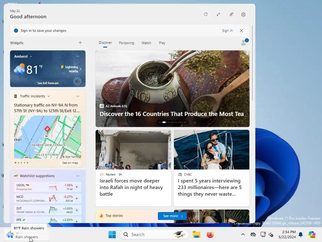Open the network display tray icon

[263, 234]
